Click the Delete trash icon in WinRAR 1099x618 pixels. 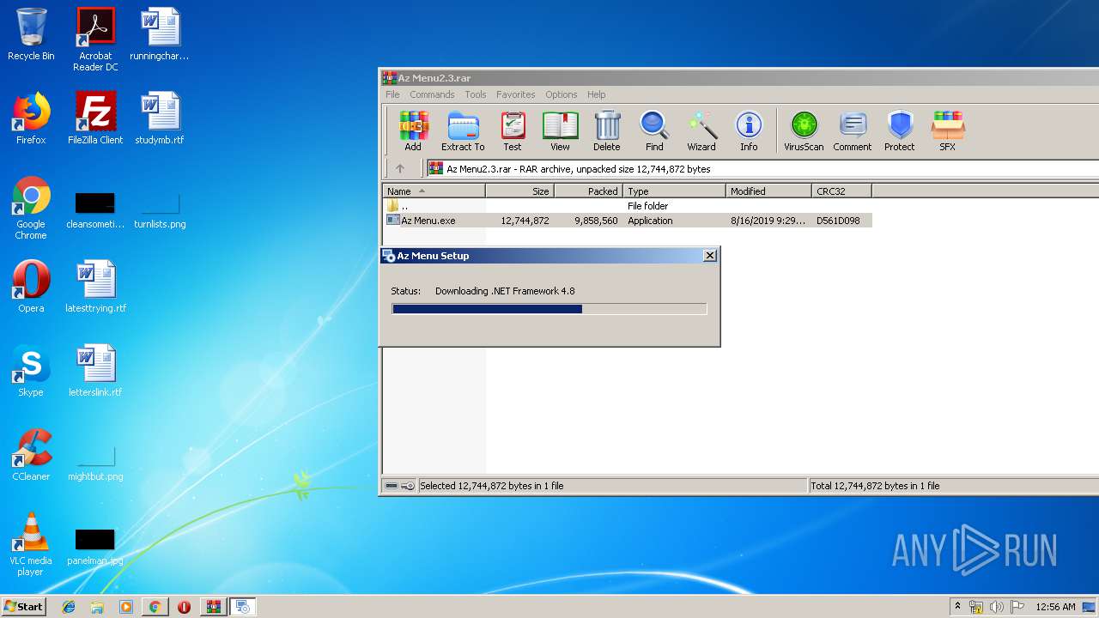coord(607,131)
